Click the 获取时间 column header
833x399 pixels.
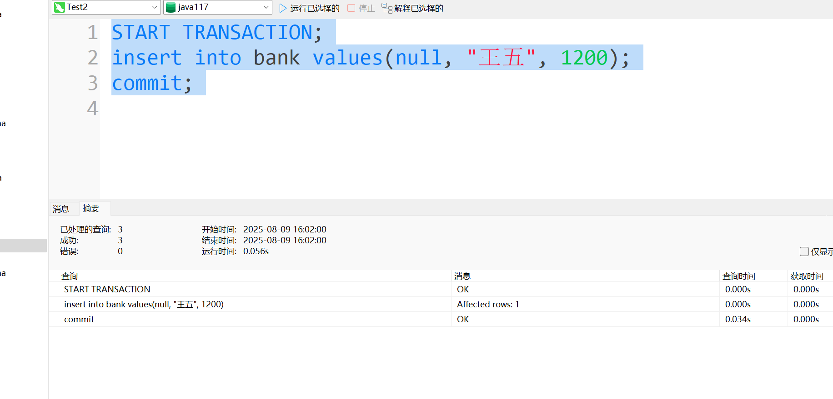tap(807, 276)
